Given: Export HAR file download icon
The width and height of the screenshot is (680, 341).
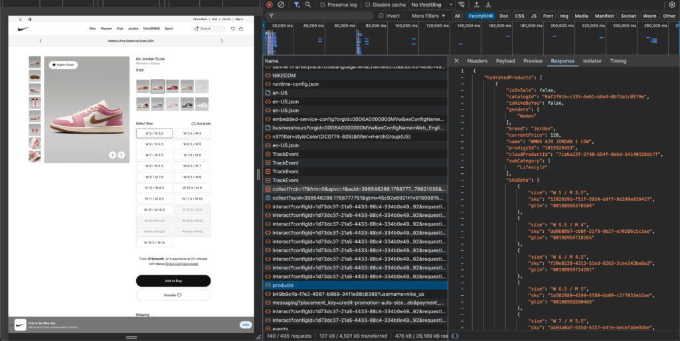Looking at the screenshot, I should [x=488, y=5].
